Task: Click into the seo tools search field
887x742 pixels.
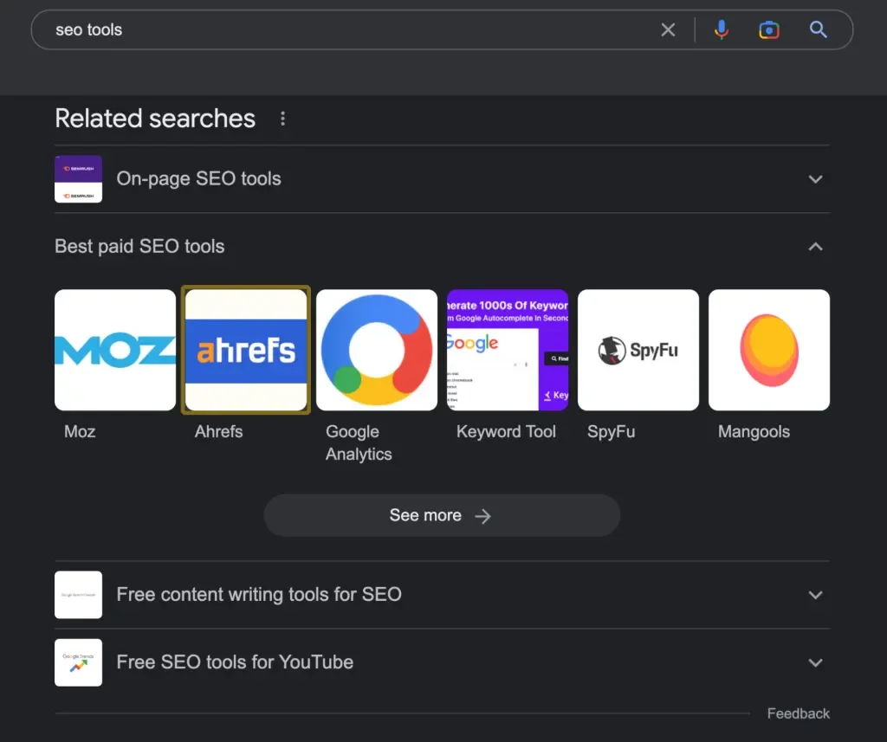Action: click(346, 30)
